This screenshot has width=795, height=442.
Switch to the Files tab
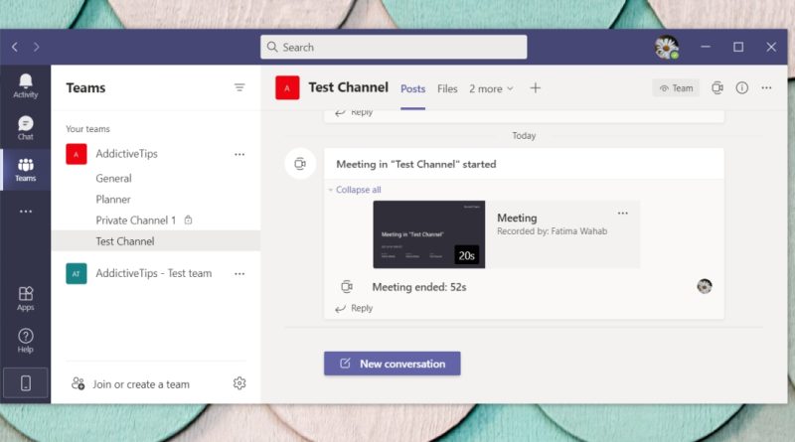pos(447,88)
